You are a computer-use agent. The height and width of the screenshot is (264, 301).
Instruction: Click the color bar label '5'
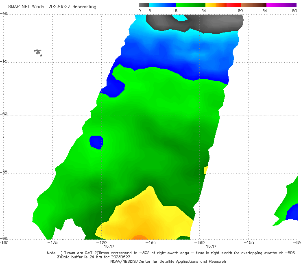(150, 11)
